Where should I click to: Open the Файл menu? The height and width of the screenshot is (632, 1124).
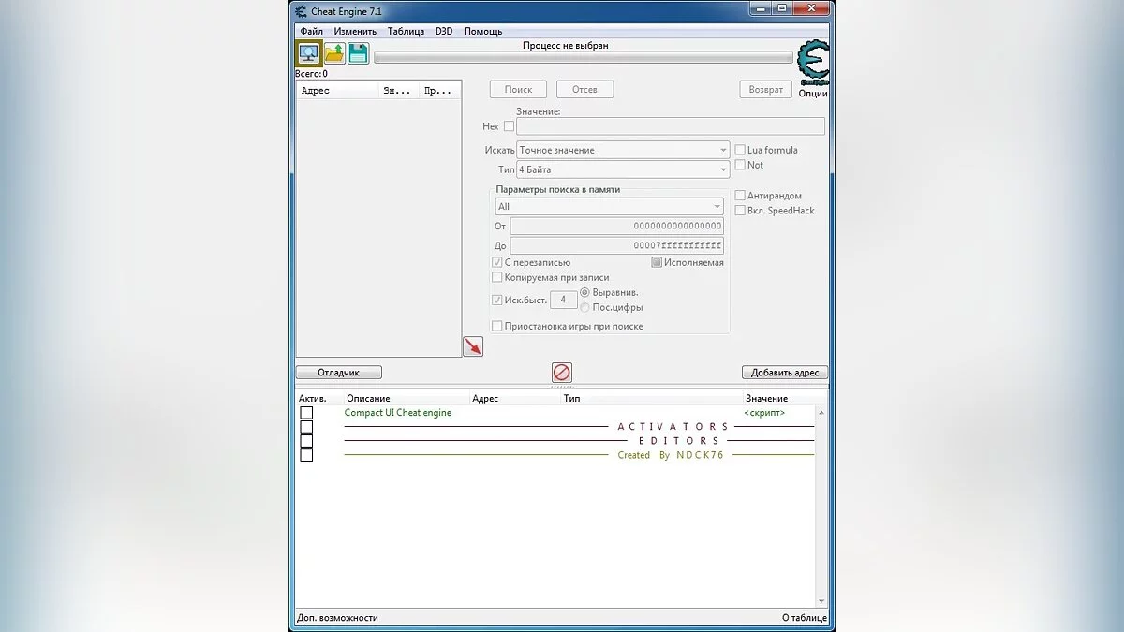point(310,31)
